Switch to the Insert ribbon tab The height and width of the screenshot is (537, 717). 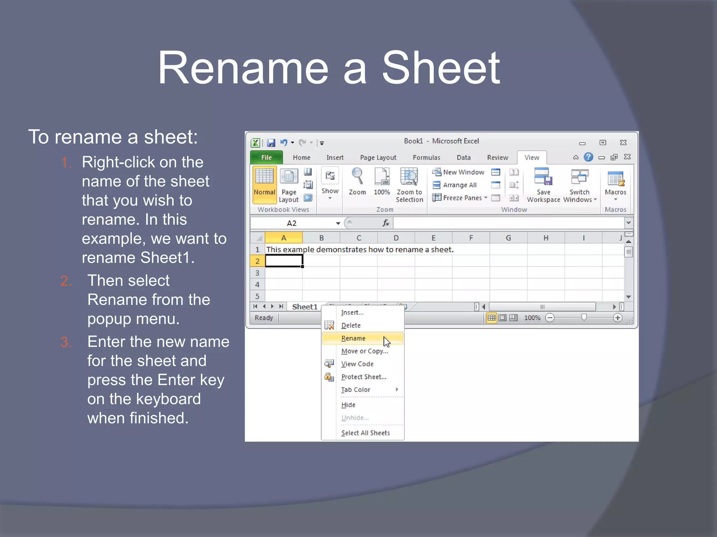click(x=335, y=158)
